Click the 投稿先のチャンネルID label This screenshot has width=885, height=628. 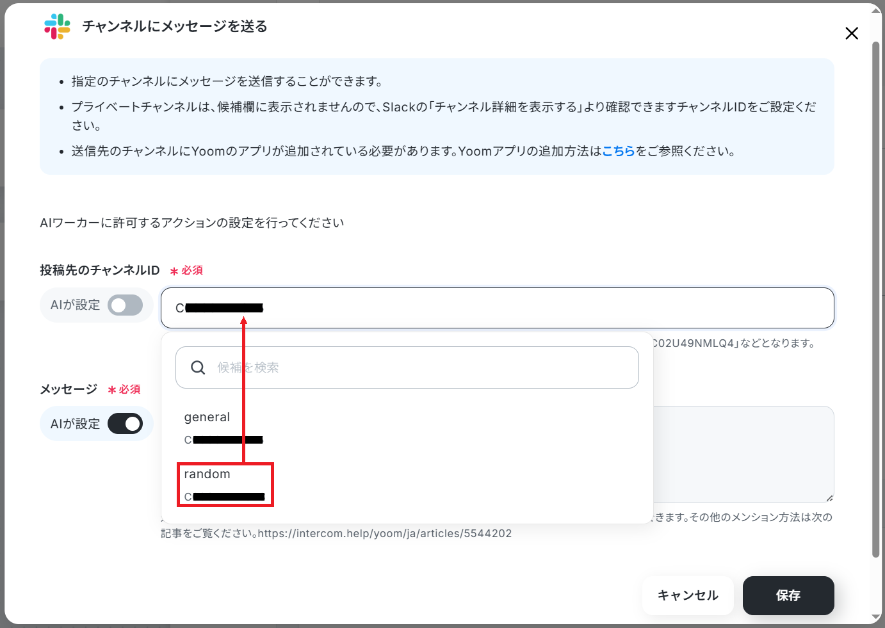pyautogui.click(x=100, y=270)
